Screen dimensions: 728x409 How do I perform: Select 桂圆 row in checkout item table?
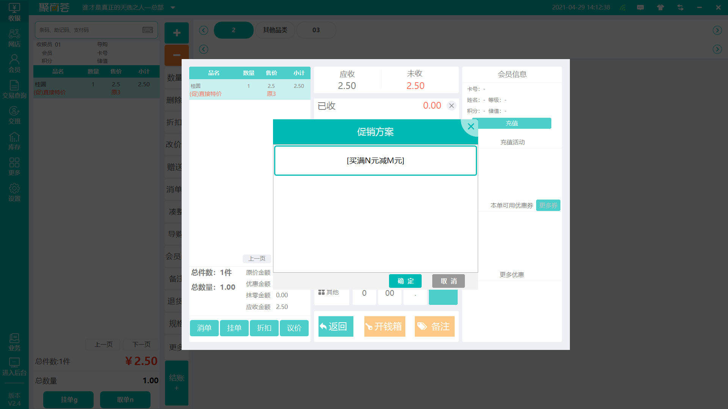point(250,90)
